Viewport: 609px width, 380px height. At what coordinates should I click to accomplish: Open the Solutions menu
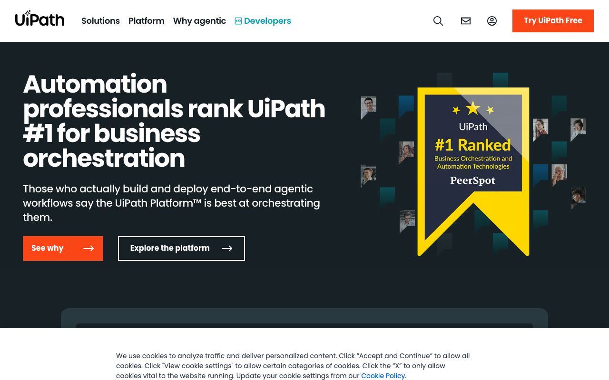click(x=100, y=21)
